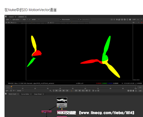Click the gain decrease left arrow
Viewport: 143px width, 117px height.
pos(6,22)
